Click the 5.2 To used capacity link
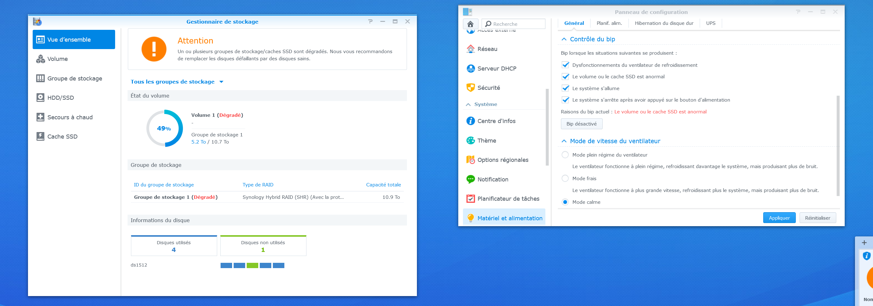 pyautogui.click(x=198, y=142)
